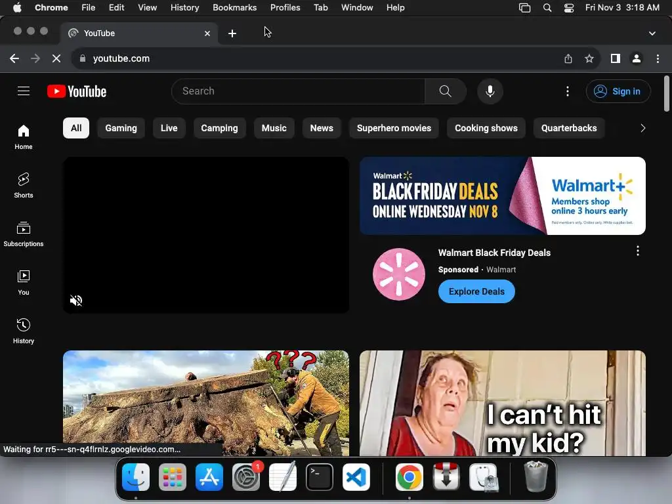Stop page loading in Chrome toolbar
Screen dimensions: 672x504
tap(56, 58)
